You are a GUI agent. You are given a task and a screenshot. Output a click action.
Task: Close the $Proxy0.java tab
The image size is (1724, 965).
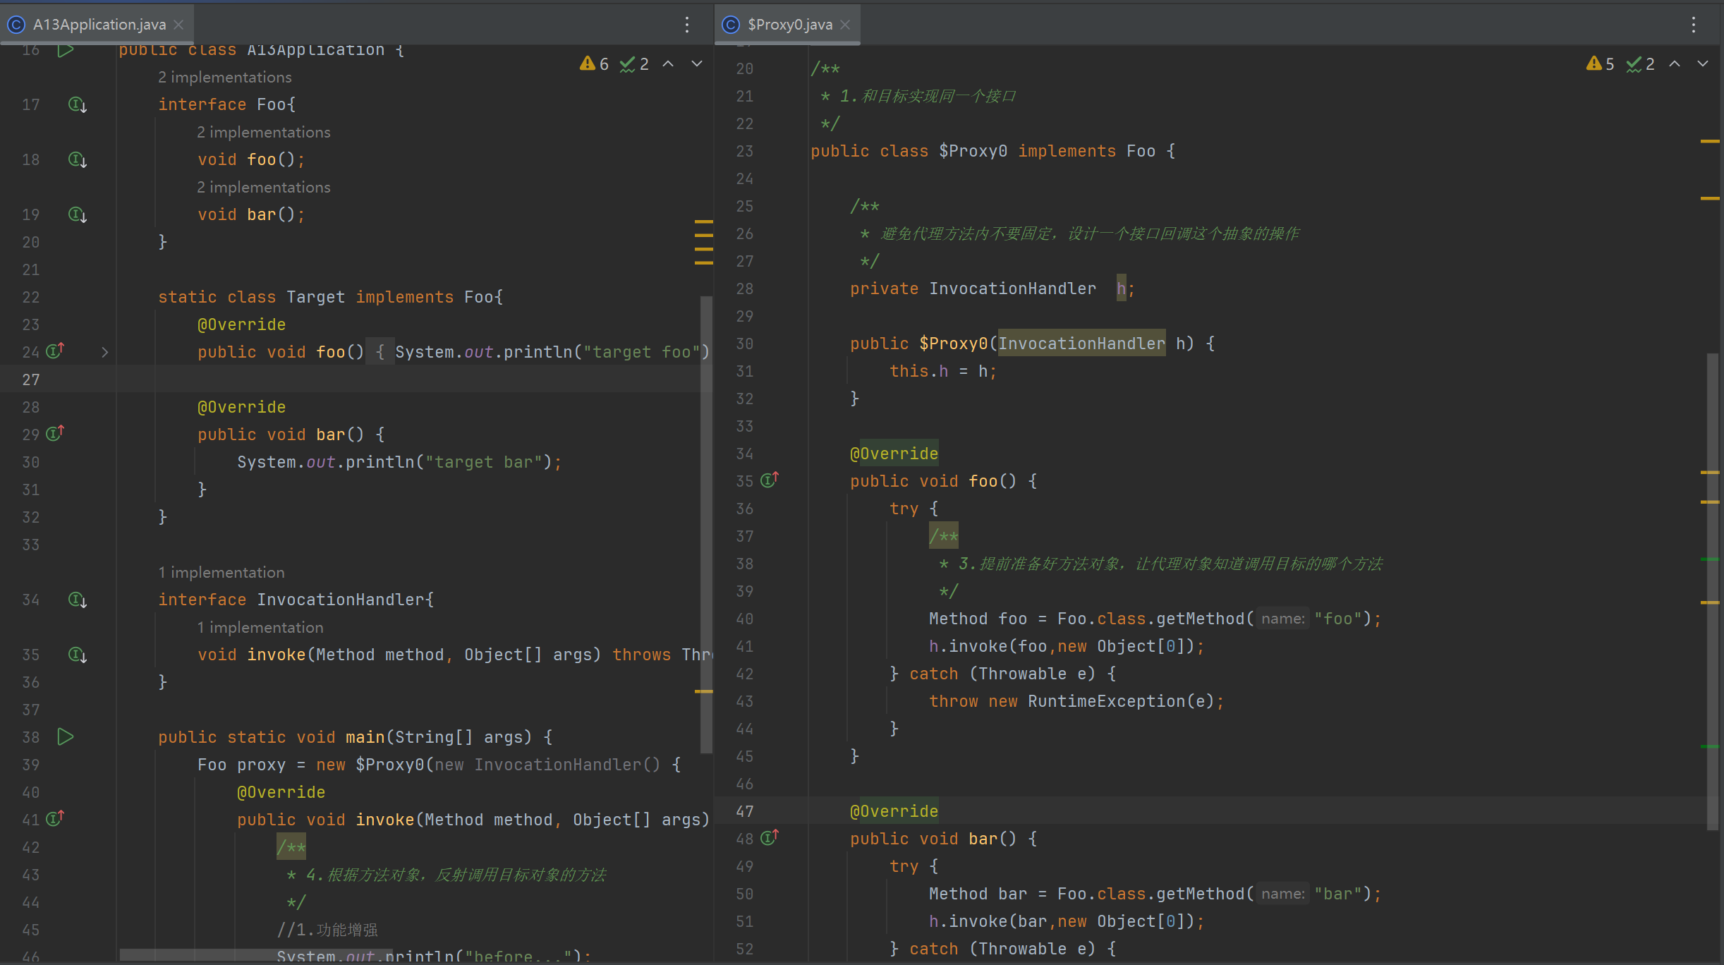click(845, 25)
